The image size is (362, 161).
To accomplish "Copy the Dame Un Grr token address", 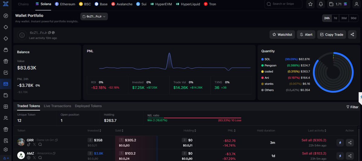I will [x=56, y=140].
